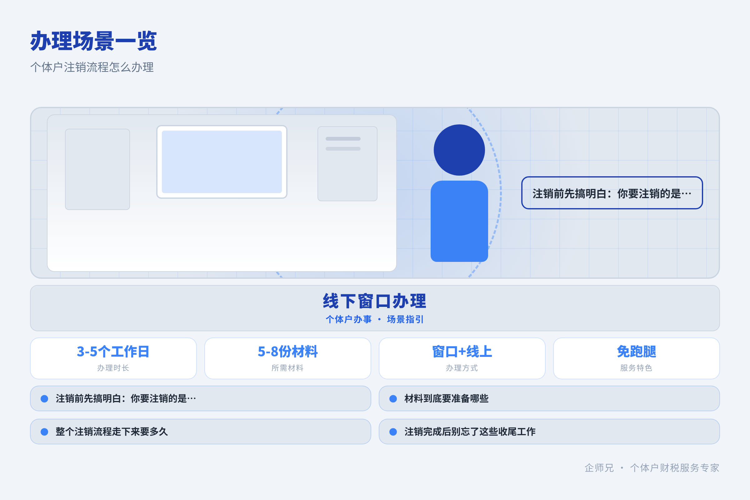Click the heading 办理场景一览

93,41
